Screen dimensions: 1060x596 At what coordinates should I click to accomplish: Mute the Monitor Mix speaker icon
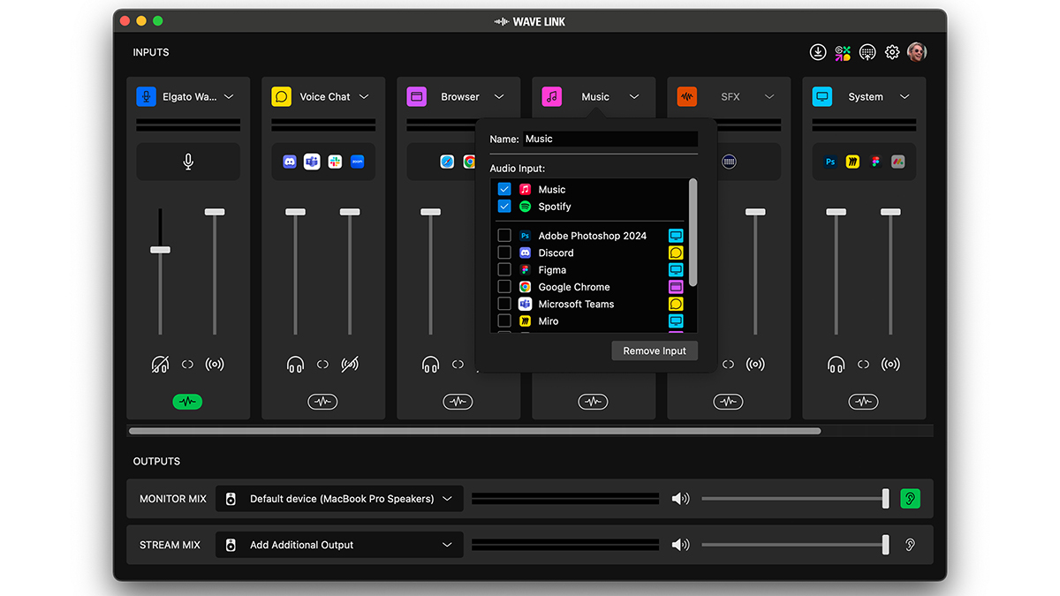tap(680, 499)
